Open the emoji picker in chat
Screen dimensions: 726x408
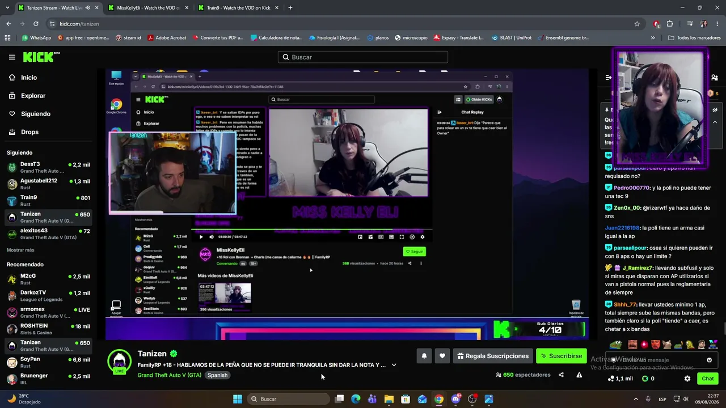[x=709, y=360]
